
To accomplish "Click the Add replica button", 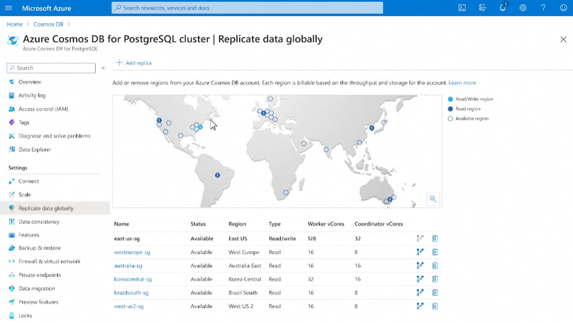I will (134, 63).
